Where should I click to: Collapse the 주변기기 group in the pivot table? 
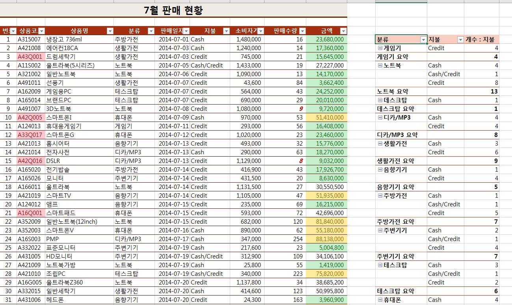click(380, 230)
